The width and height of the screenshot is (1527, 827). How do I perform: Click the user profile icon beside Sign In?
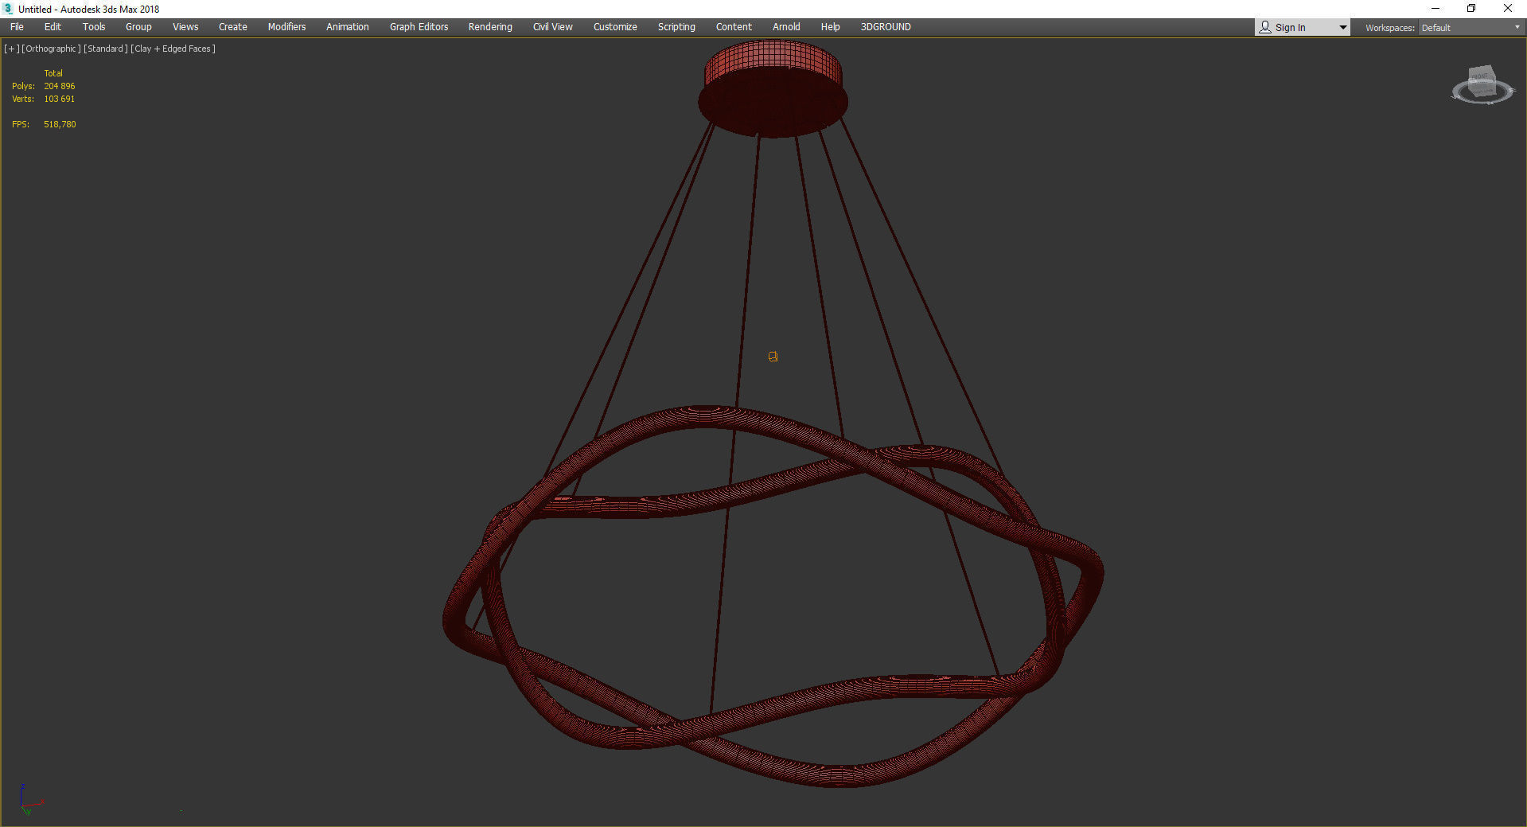click(1265, 27)
